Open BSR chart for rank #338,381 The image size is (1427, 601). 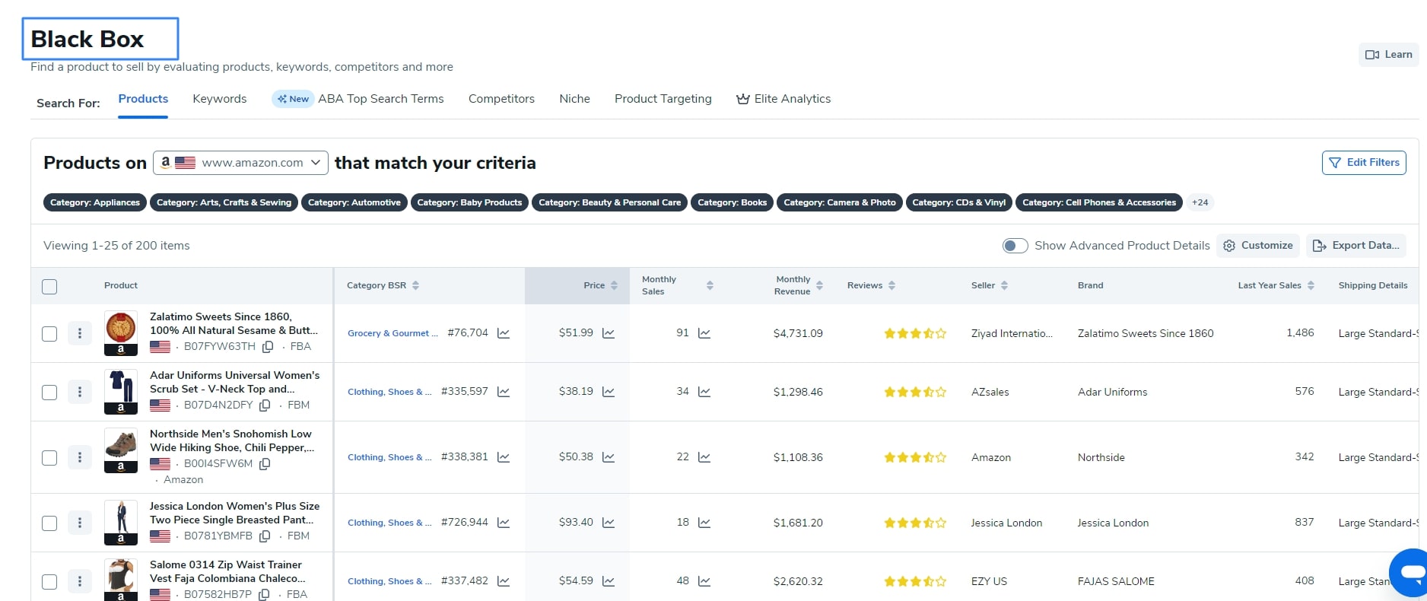click(x=504, y=457)
